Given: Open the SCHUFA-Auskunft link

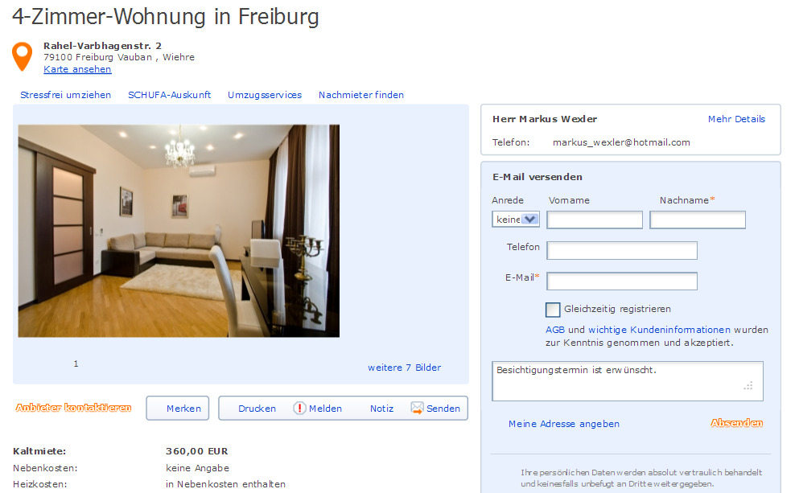Looking at the screenshot, I should coord(169,95).
